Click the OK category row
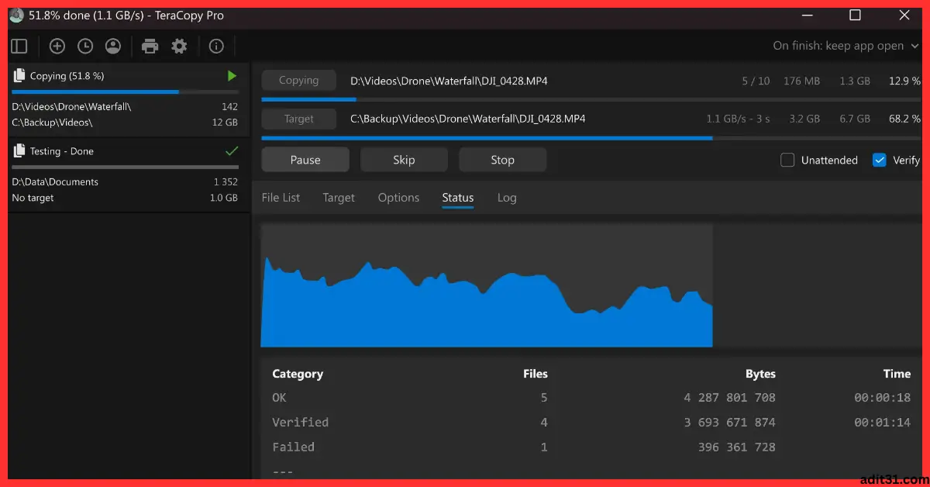Screen dimensions: 930x487 (x=591, y=398)
